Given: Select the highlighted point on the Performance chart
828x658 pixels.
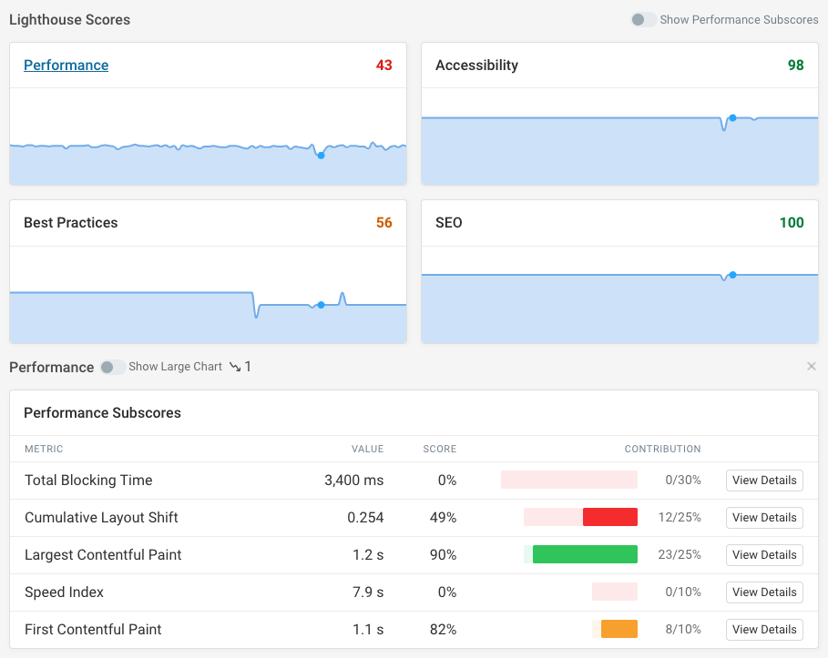Looking at the screenshot, I should [320, 156].
